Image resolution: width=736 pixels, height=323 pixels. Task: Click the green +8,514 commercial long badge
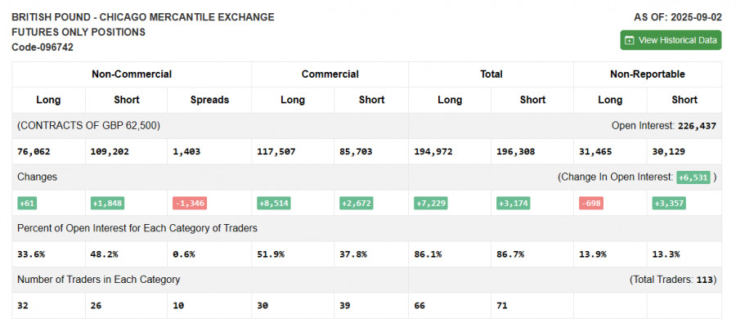click(274, 204)
